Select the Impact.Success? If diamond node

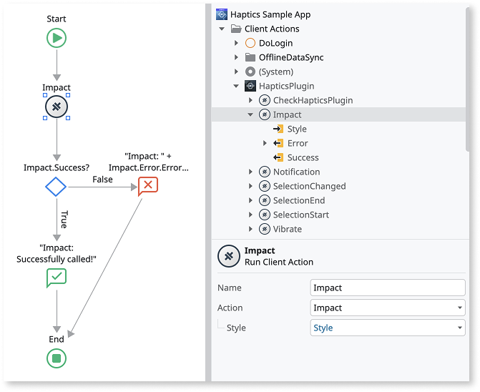[56, 187]
